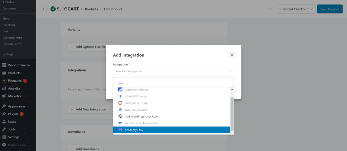The width and height of the screenshot is (347, 151).
Task: Choose the TutorLMS Course option
Action: [171, 110]
